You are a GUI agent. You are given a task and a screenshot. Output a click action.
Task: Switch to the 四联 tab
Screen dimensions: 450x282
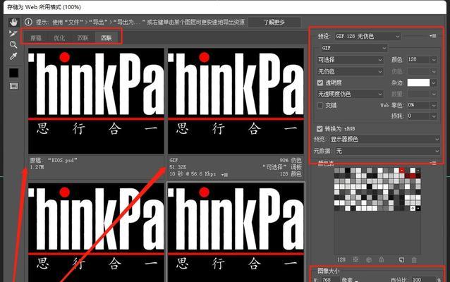tap(107, 38)
